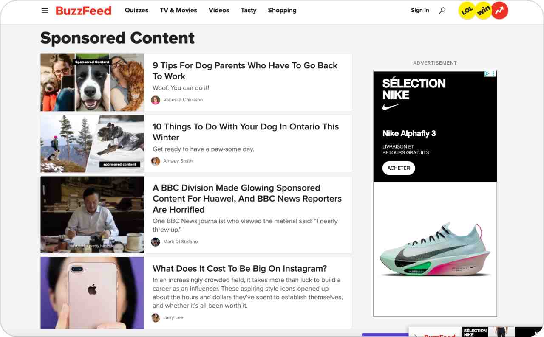Click the yellow LOL reaction badge
The height and width of the screenshot is (337, 544).
tap(466, 11)
